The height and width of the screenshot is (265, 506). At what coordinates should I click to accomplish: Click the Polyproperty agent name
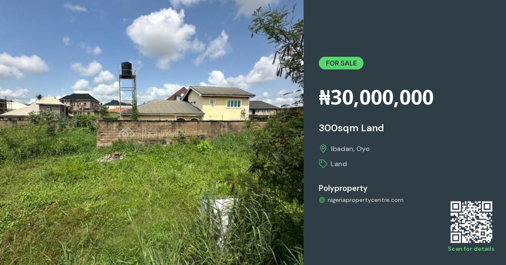(343, 188)
